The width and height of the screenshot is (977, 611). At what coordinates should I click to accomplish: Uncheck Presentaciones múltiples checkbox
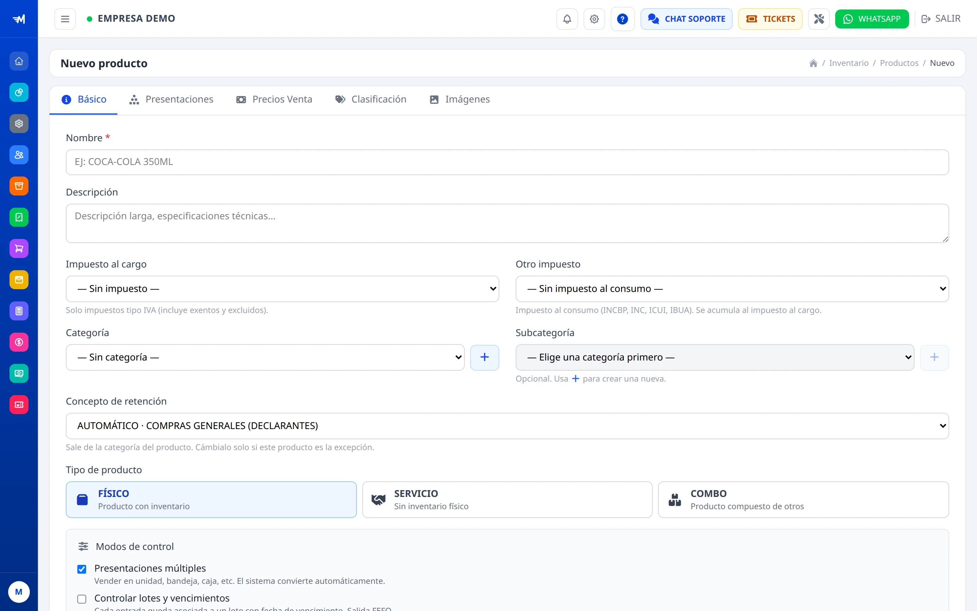[x=82, y=569]
